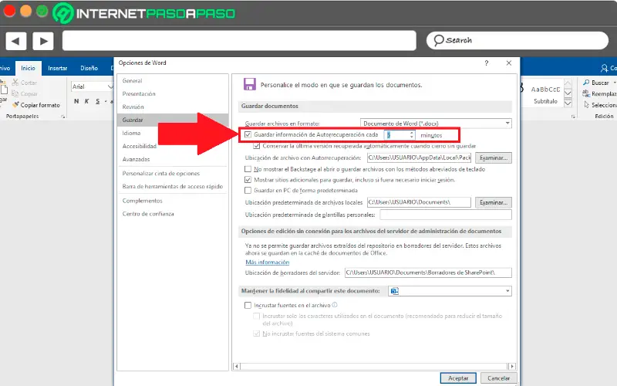Expand the Word styles gallery more arrow
The image size is (617, 386).
568,103
